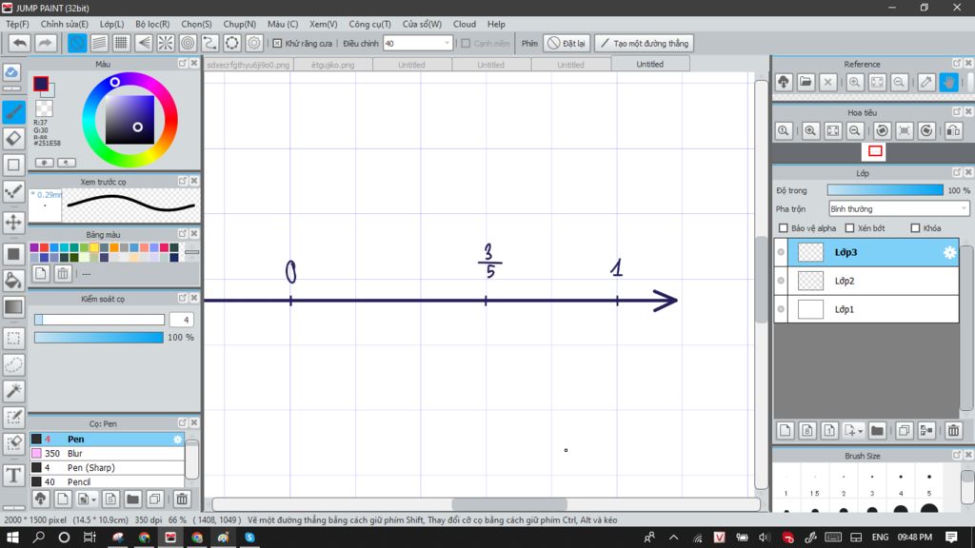Image resolution: width=975 pixels, height=548 pixels.
Task: Open the Công cụ(T) menu
Action: click(369, 24)
